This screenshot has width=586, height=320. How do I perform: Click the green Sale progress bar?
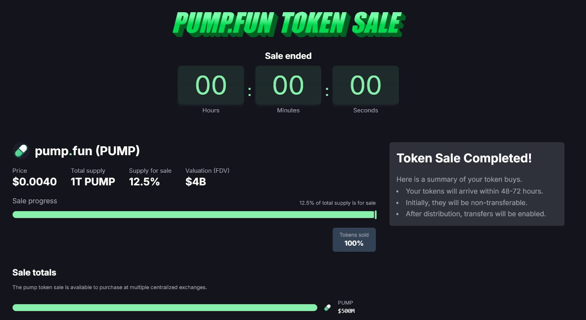[x=194, y=215]
